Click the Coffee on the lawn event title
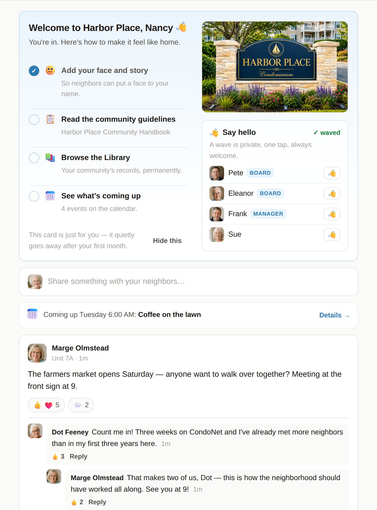377x510 pixels. tap(169, 315)
